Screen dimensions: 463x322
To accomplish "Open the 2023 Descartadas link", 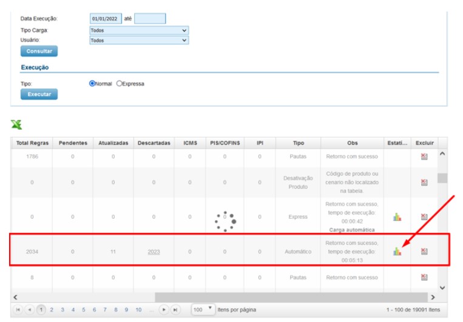I will [x=154, y=252].
